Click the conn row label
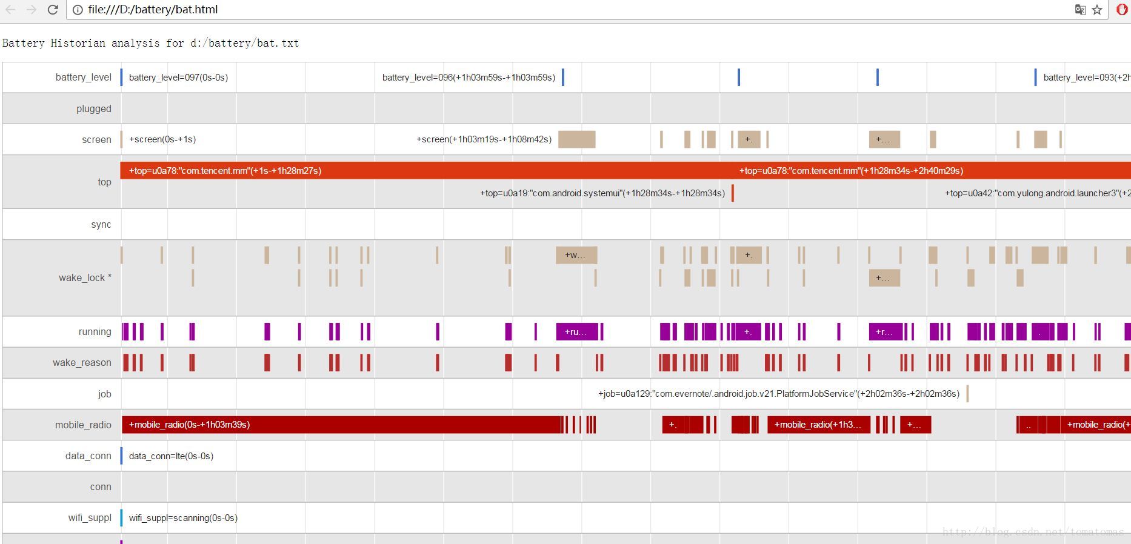This screenshot has width=1131, height=544. coord(101,487)
